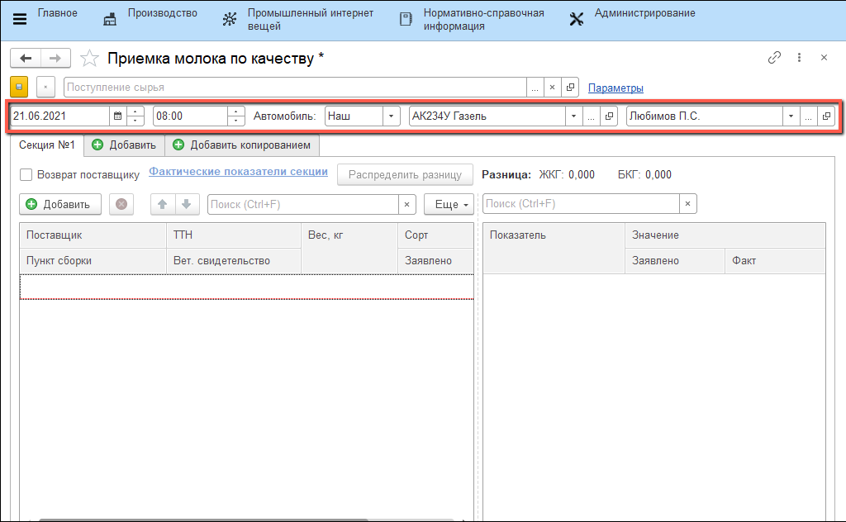Move row down with the down arrow
This screenshot has height=522, width=846.
(x=186, y=204)
